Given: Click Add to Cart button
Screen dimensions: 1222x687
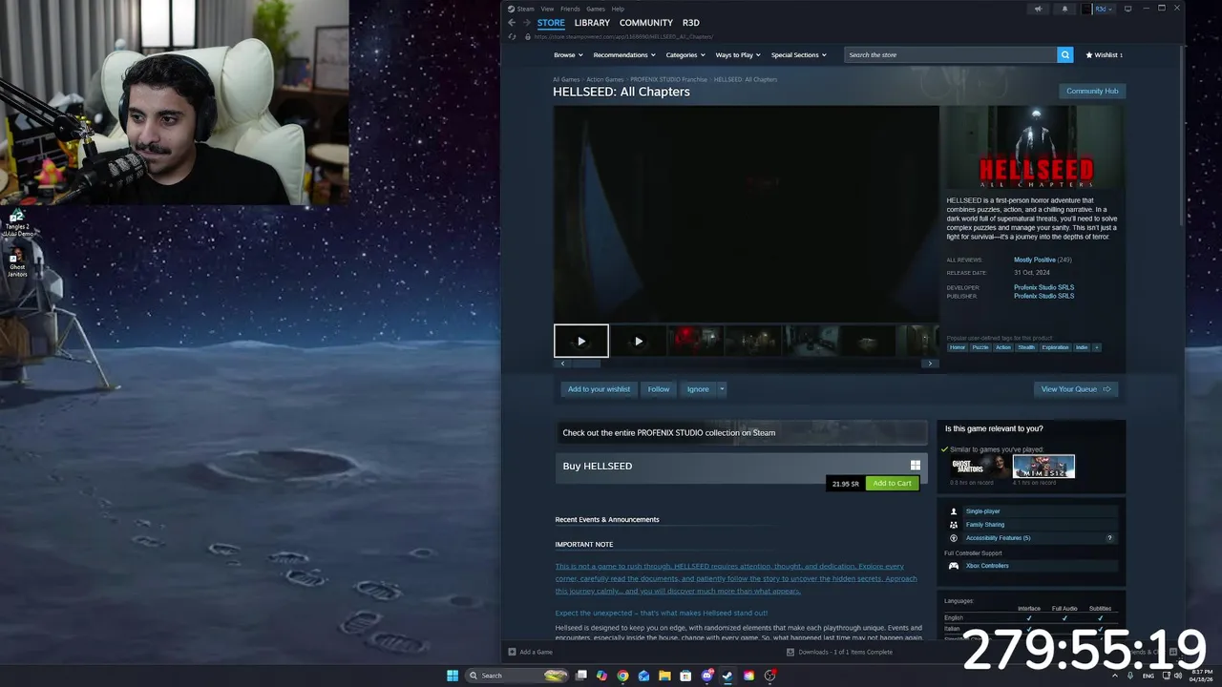Looking at the screenshot, I should click(892, 484).
